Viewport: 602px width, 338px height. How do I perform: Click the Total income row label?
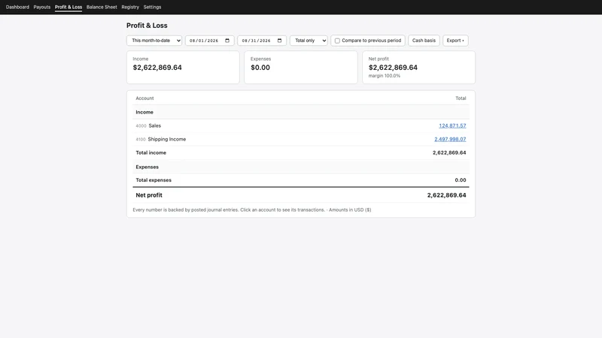(x=151, y=152)
